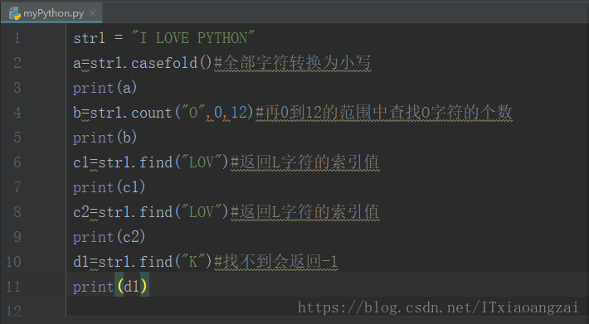This screenshot has width=589, height=324.
Task: Click the print(c1) statement
Action: [x=110, y=186]
